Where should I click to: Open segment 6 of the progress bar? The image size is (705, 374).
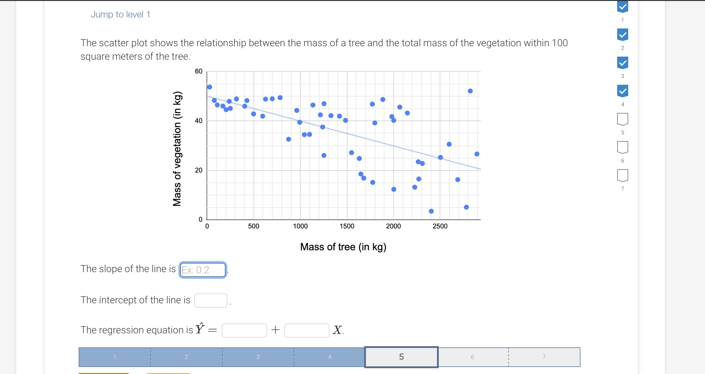click(x=473, y=357)
